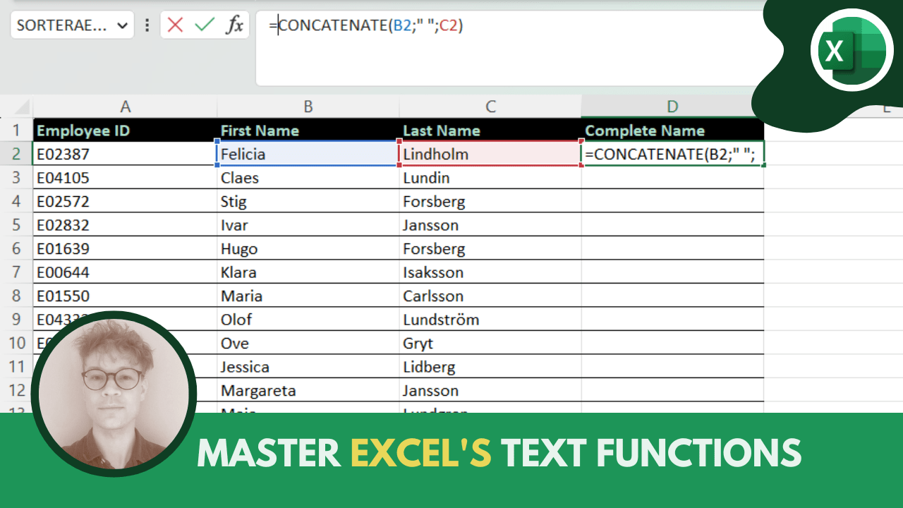Click the Select All corner triangle
The height and width of the screenshot is (508, 903).
(x=22, y=107)
